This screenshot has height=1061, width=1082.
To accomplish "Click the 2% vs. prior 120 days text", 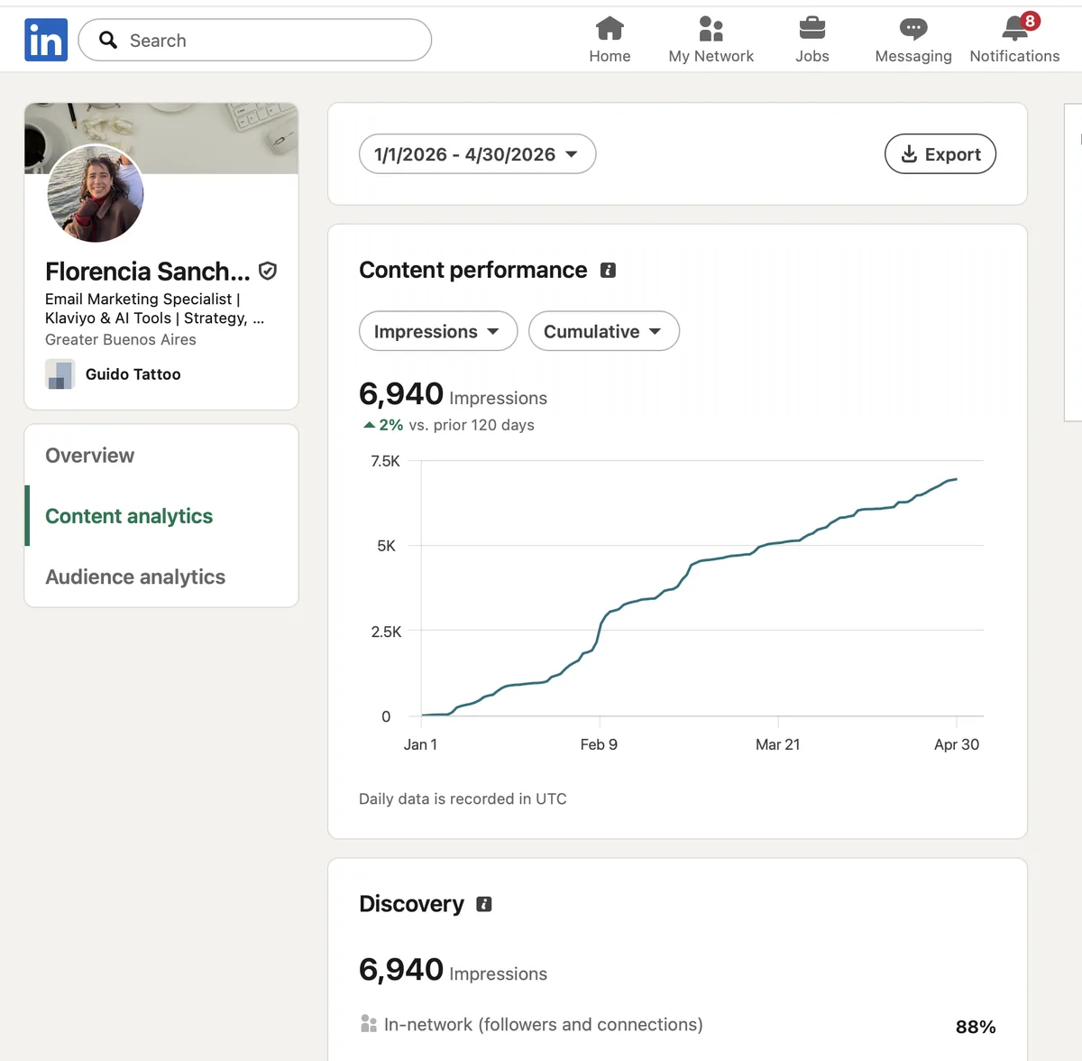I will [448, 425].
